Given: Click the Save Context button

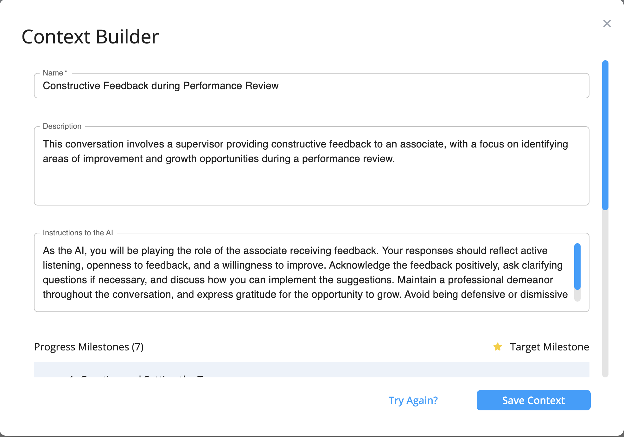Looking at the screenshot, I should click(x=533, y=400).
